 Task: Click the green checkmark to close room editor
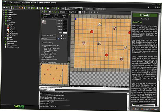[42, 11]
